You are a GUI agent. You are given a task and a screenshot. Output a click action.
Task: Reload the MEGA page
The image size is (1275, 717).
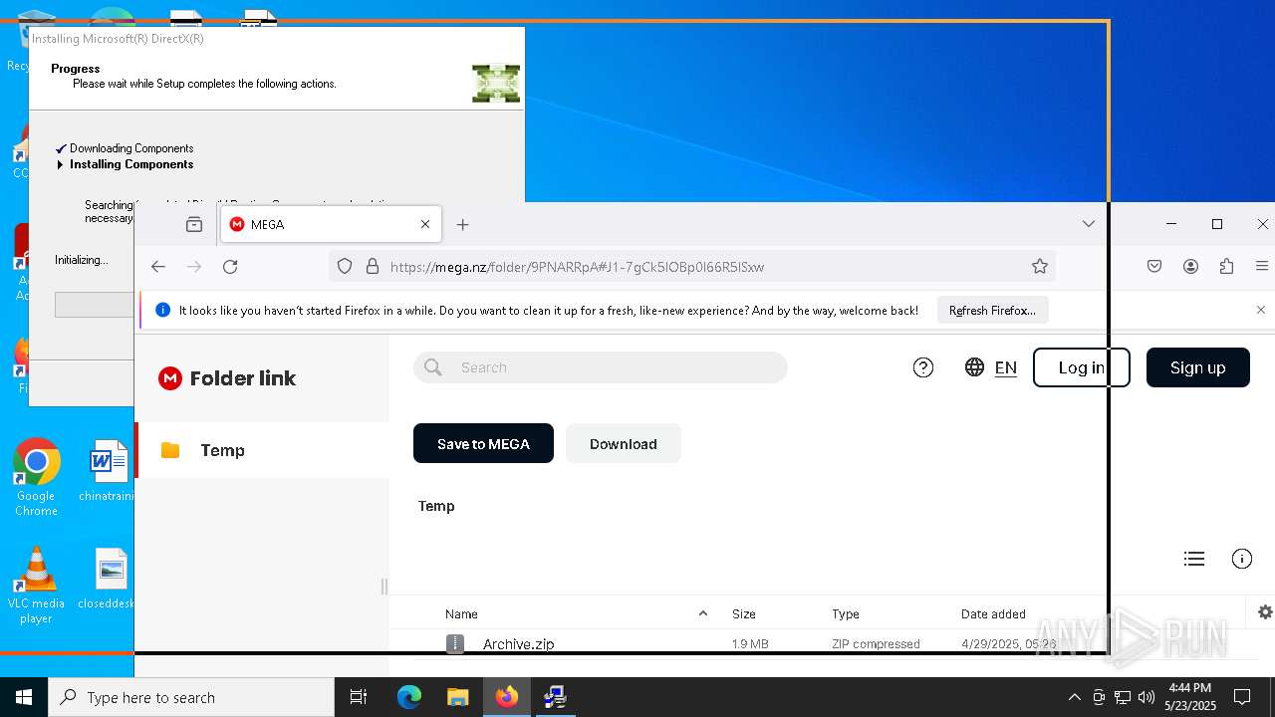tap(230, 267)
